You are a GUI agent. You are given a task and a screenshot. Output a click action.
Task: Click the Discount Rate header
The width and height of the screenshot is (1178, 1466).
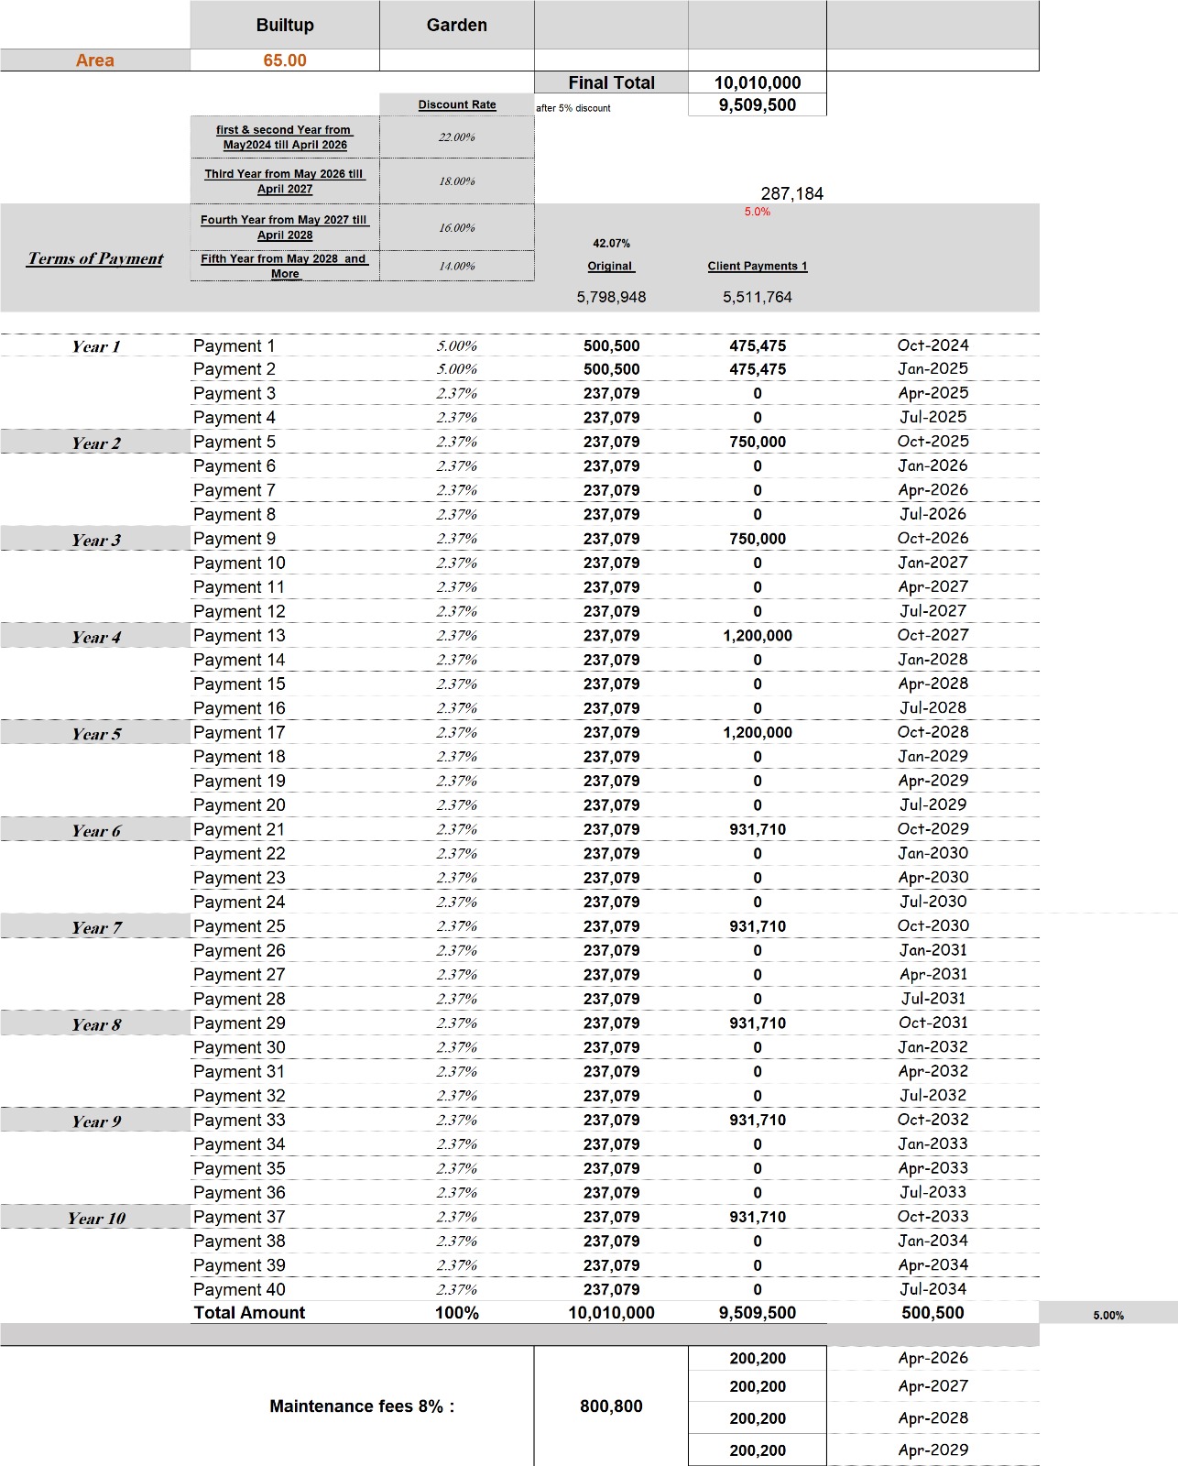[x=457, y=104]
